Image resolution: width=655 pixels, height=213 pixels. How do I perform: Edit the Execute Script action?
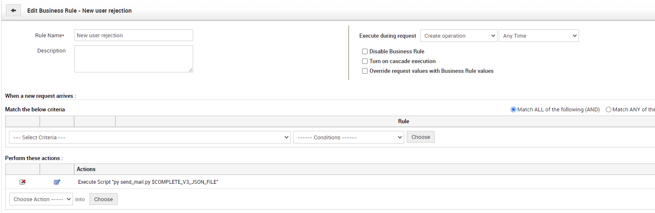click(x=57, y=182)
